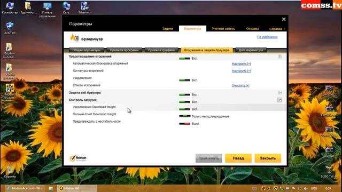342x192 pixels.
Task: Close the Параметры window with X
Action: (x=284, y=19)
